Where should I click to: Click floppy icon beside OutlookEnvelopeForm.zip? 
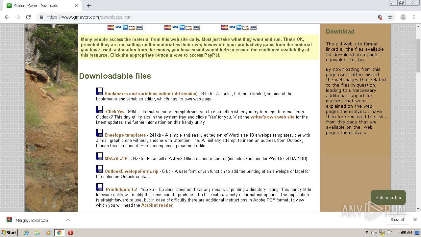[x=100, y=169]
